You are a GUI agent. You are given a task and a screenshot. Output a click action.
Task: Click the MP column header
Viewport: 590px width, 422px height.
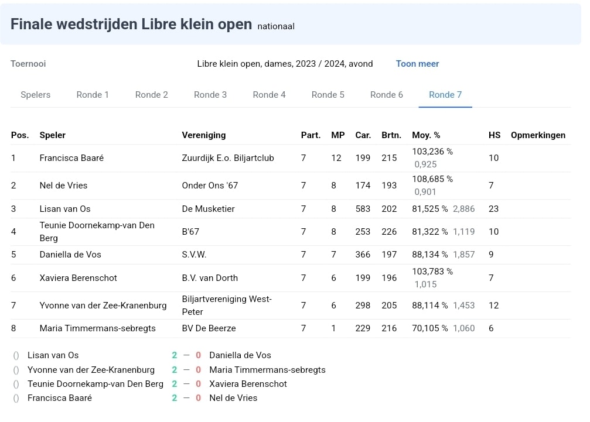tap(338, 135)
